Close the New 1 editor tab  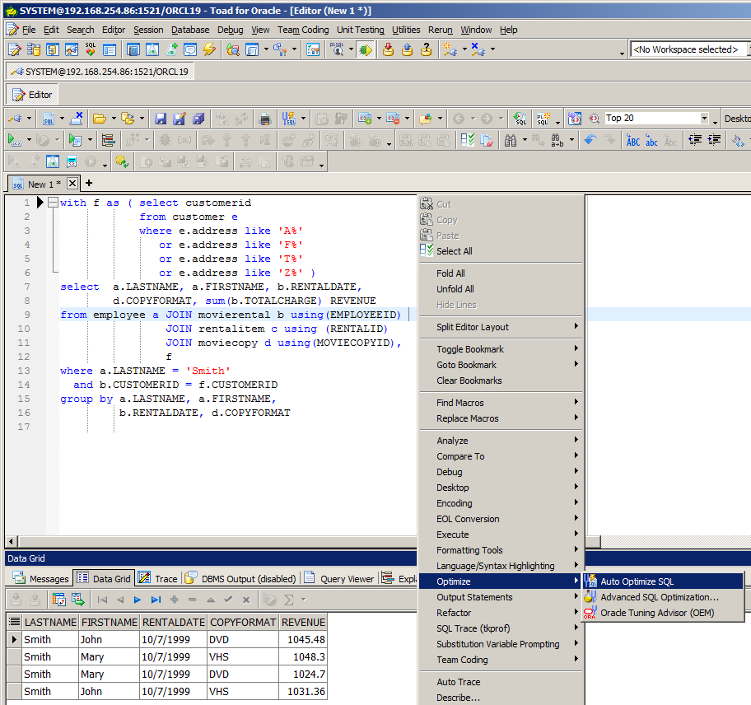pyautogui.click(x=72, y=184)
